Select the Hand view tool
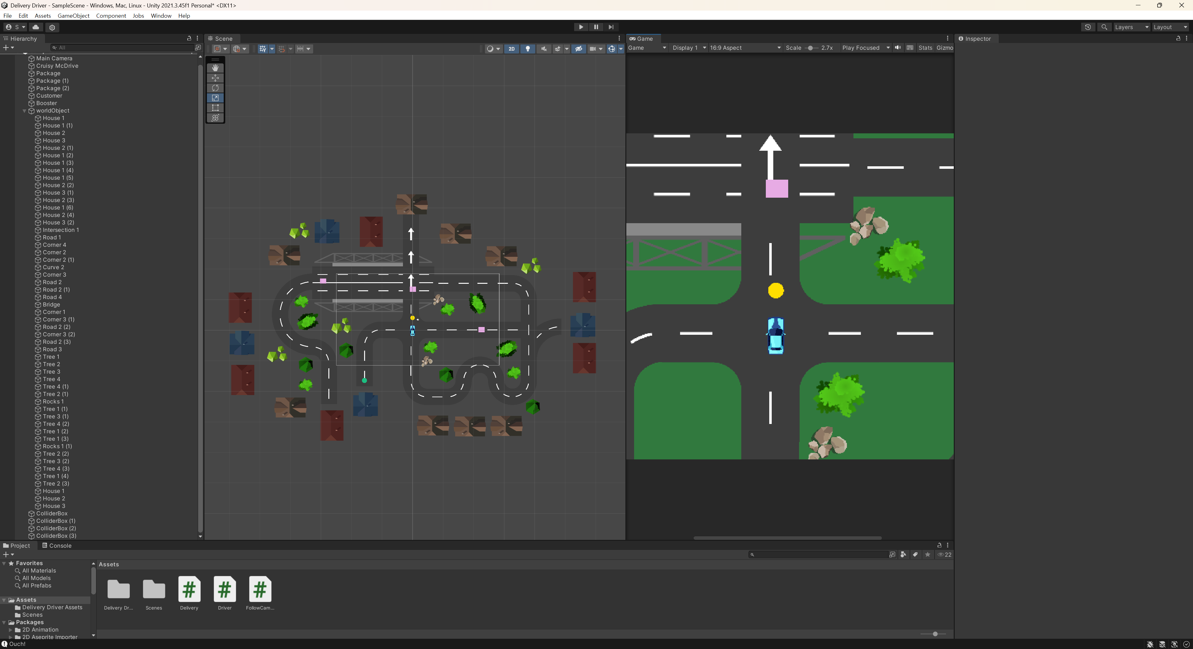The height and width of the screenshot is (649, 1193). pos(215,68)
